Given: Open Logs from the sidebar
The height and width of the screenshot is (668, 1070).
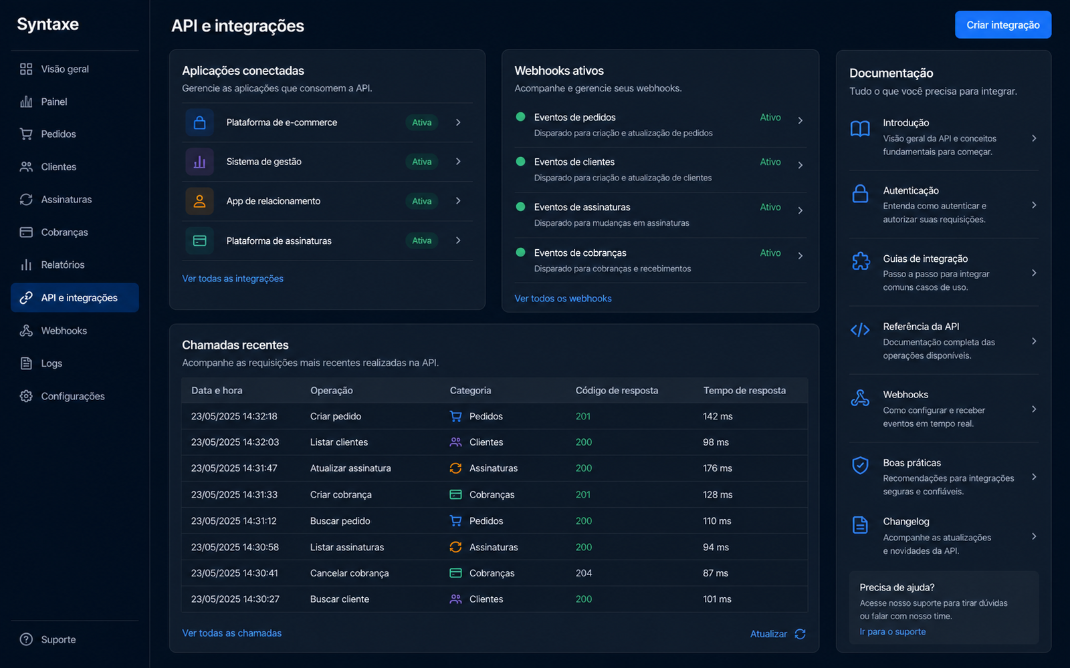Looking at the screenshot, I should 74,363.
